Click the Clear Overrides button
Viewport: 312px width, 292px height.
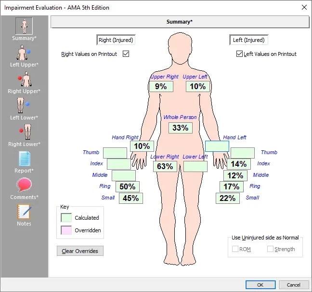click(80, 251)
